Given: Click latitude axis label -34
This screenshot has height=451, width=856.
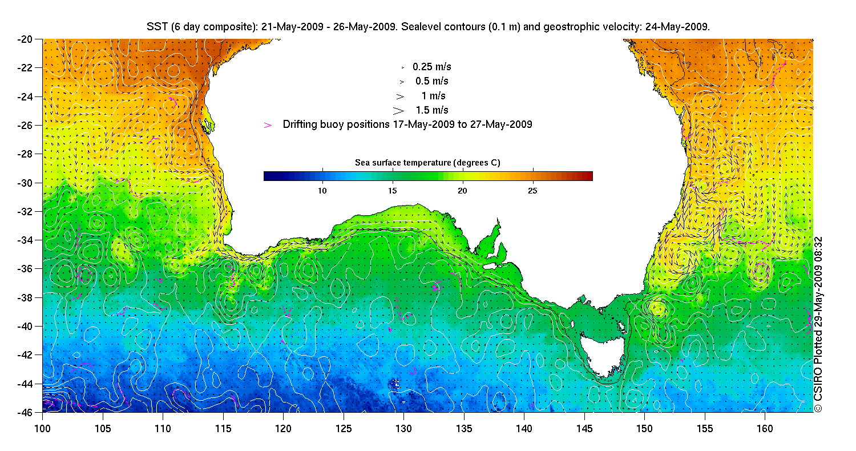Looking at the screenshot, I should tap(26, 240).
